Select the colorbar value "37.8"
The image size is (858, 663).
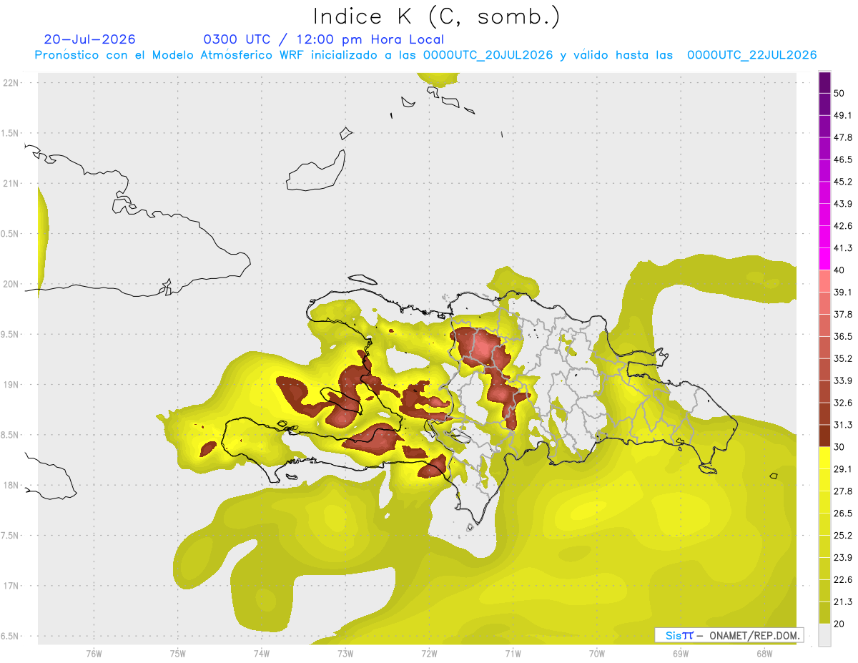click(843, 315)
